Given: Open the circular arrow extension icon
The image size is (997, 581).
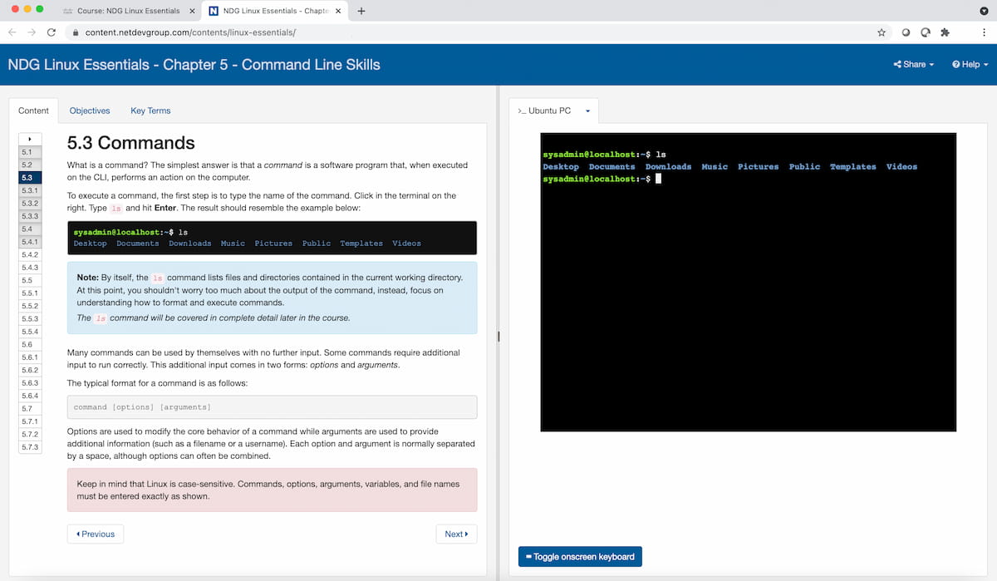Looking at the screenshot, I should coord(925,32).
